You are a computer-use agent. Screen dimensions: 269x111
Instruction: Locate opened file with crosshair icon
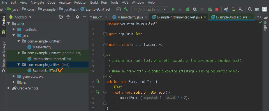(x=61, y=17)
